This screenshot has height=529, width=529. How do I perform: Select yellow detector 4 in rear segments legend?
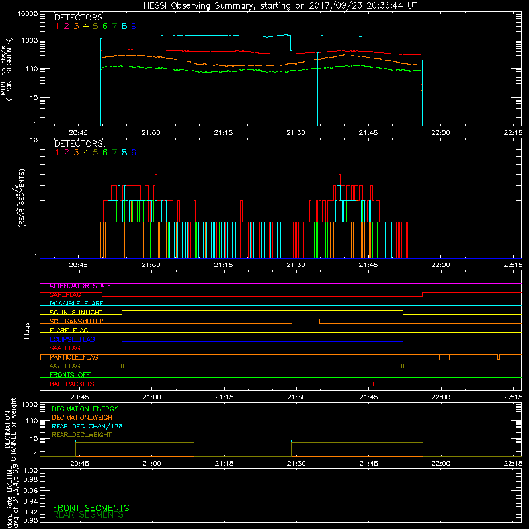point(86,153)
